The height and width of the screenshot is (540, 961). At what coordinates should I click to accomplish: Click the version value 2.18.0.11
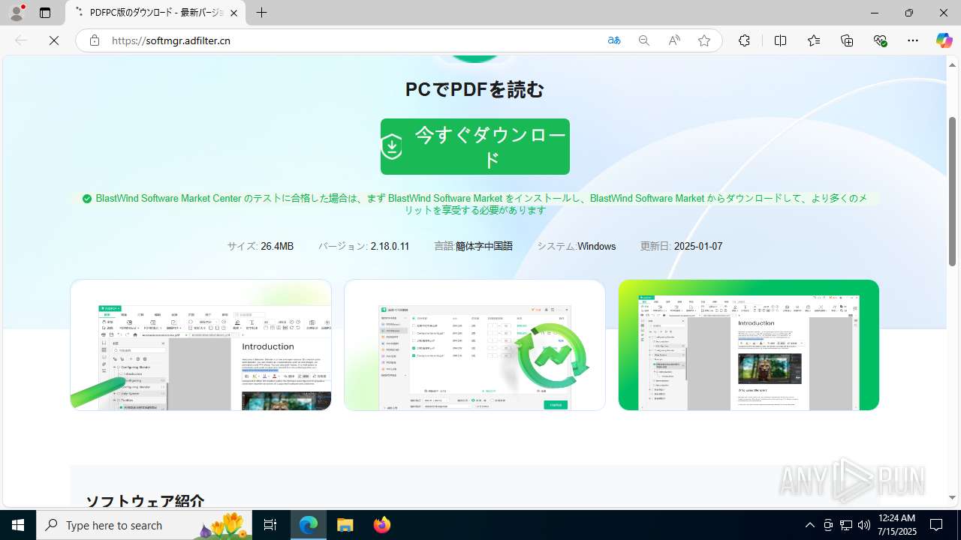[x=390, y=246]
